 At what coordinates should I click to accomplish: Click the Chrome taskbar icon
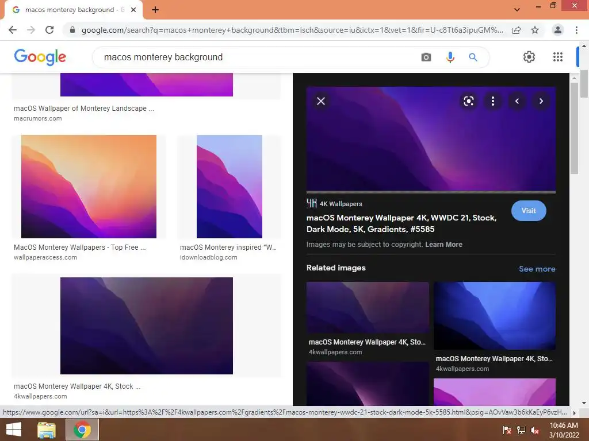[82, 430]
